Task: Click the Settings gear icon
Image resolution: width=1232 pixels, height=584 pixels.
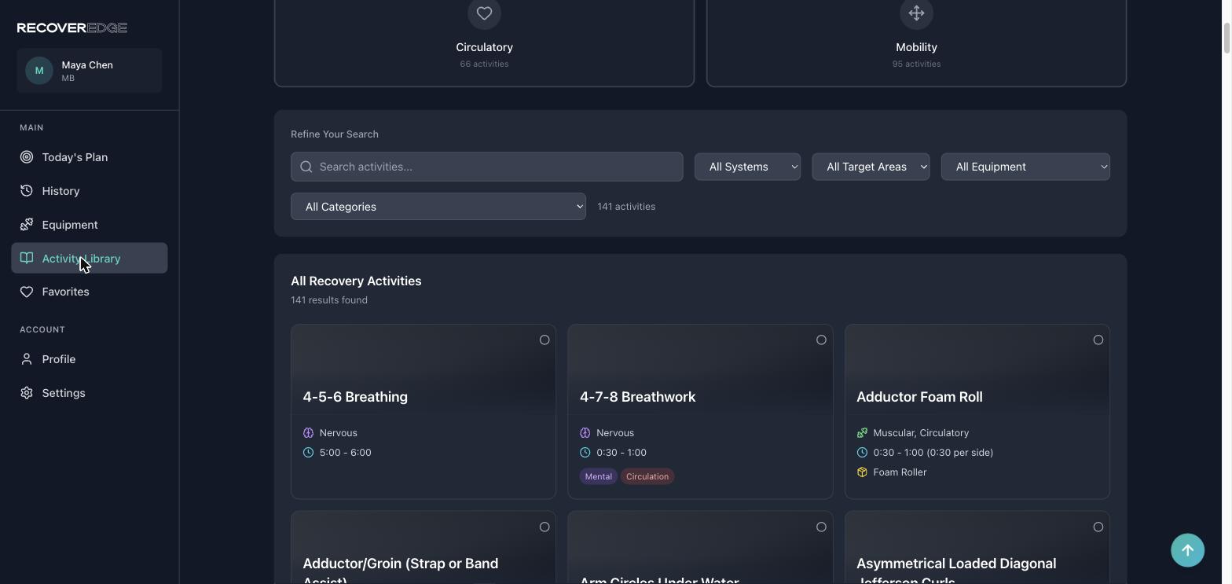Action: (x=27, y=393)
